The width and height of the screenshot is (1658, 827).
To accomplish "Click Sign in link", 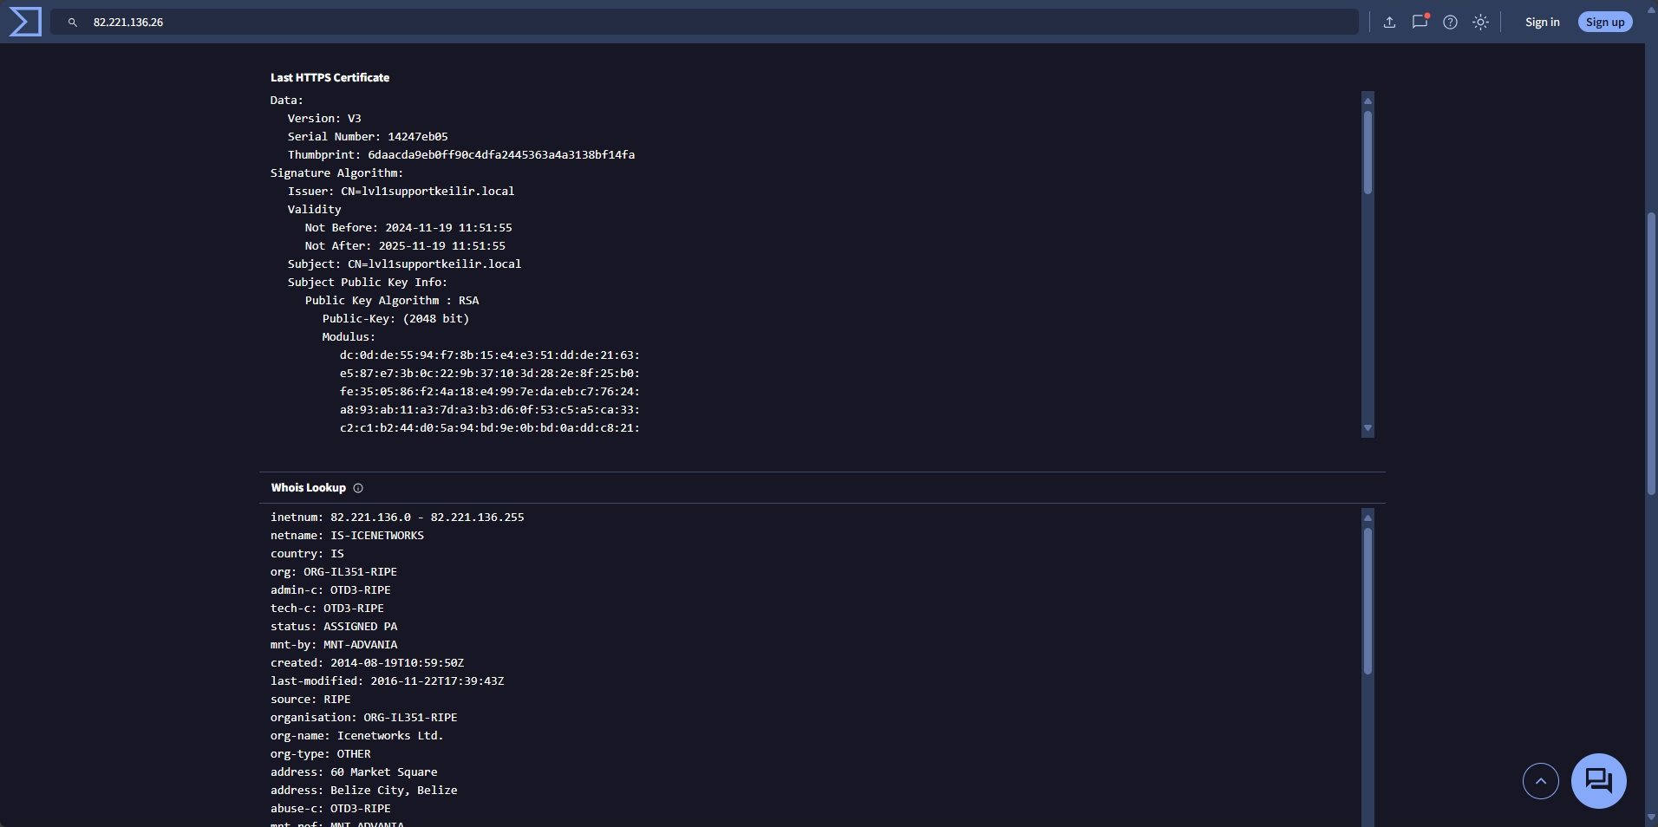I will (x=1542, y=23).
